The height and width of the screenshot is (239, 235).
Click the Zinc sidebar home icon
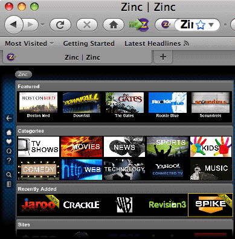tap(8, 132)
